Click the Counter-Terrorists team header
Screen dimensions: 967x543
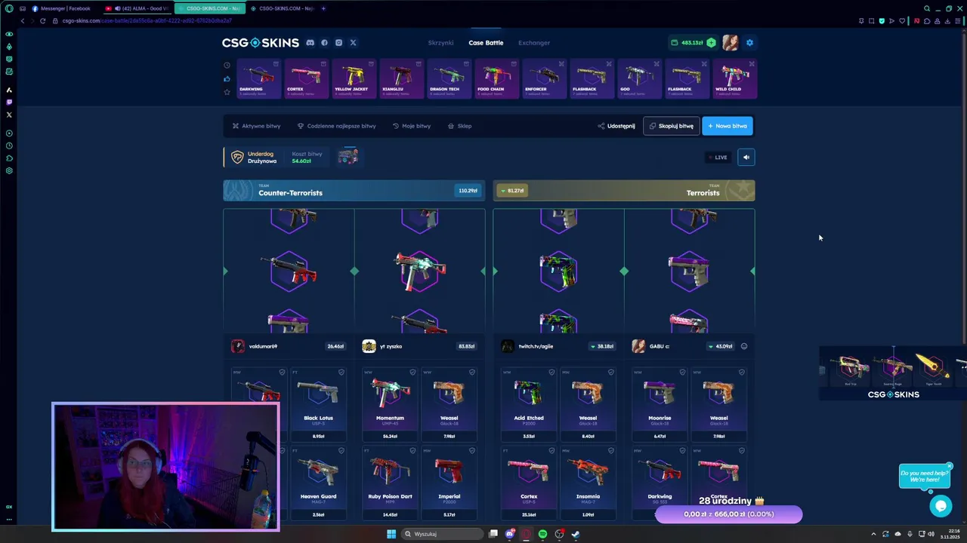click(354, 191)
